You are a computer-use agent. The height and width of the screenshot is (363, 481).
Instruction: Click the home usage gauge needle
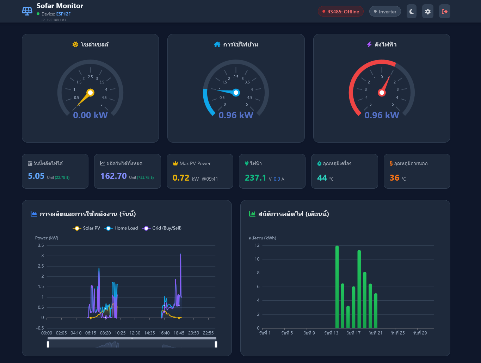(x=227, y=92)
